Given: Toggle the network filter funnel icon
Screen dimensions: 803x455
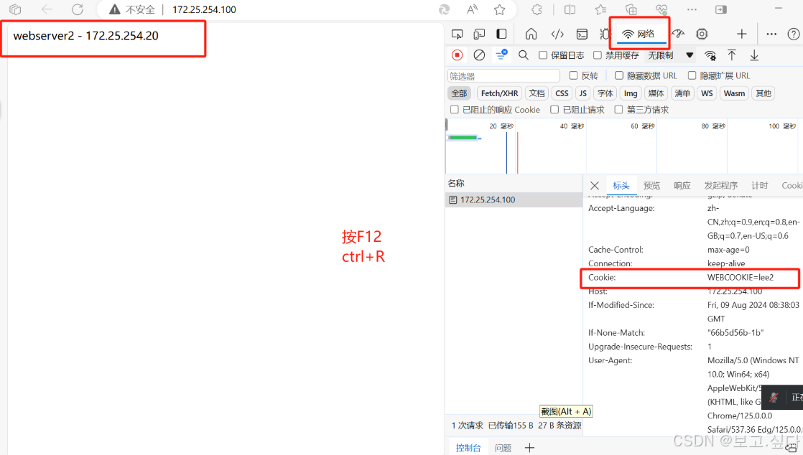Looking at the screenshot, I should pyautogui.click(x=501, y=55).
